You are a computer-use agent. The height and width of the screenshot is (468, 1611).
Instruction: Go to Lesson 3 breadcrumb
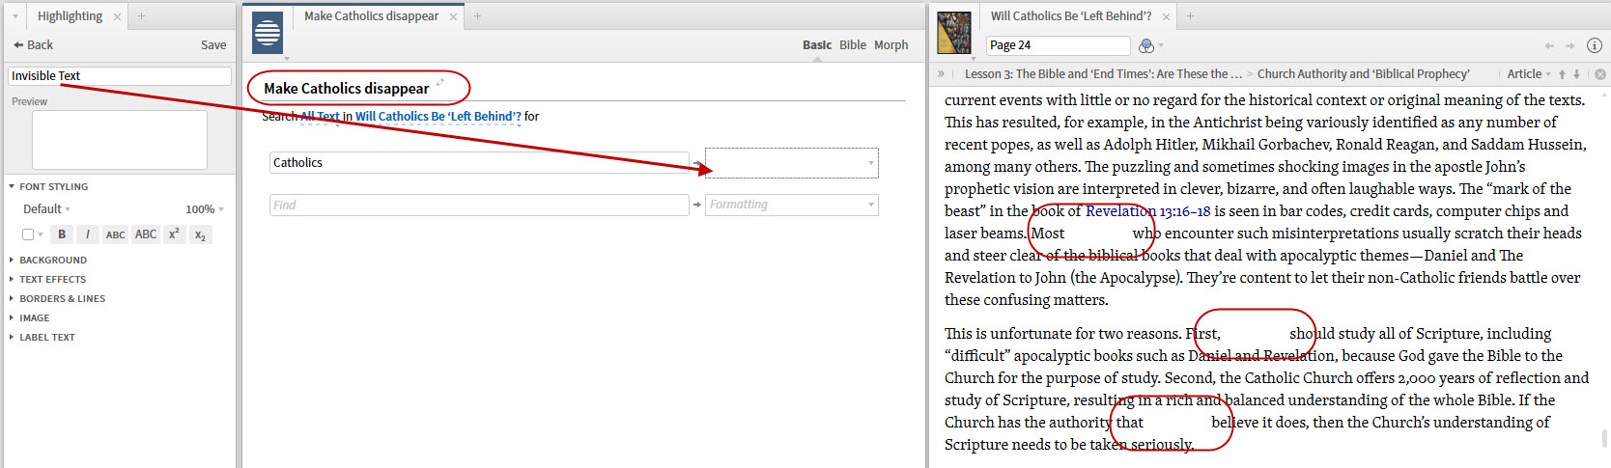[x=1103, y=73]
